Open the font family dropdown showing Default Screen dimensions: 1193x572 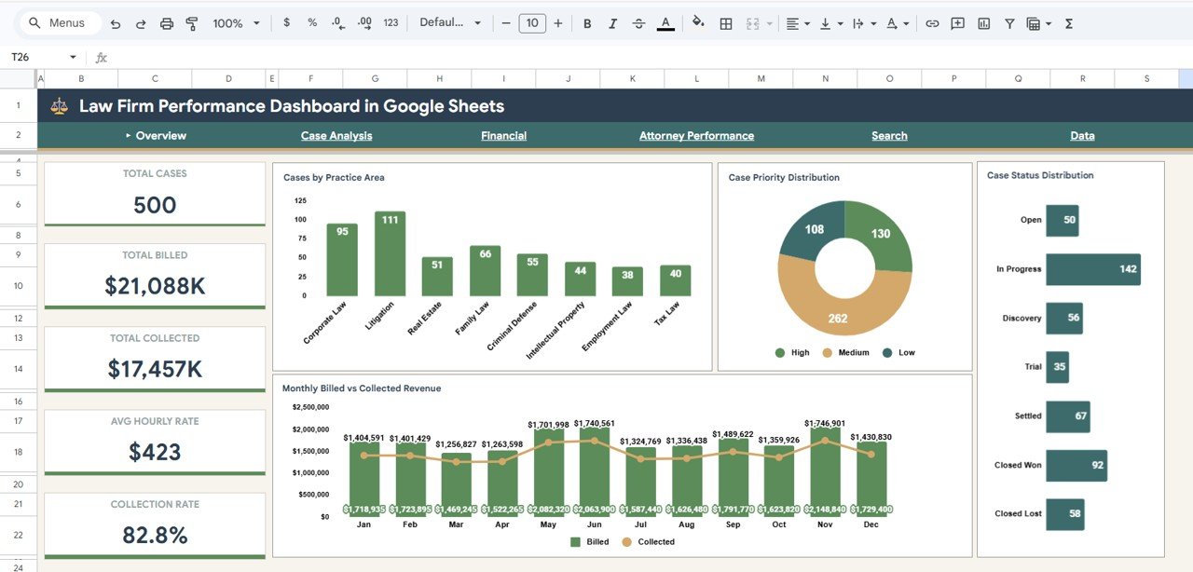coord(452,22)
